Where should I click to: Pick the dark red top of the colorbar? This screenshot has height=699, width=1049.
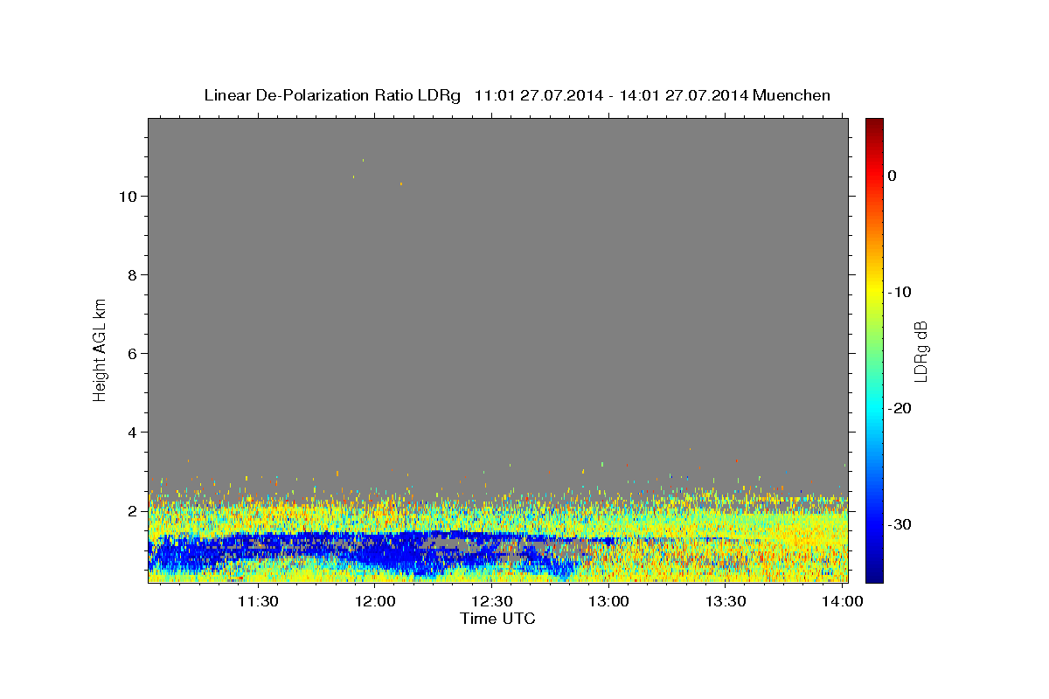point(874,124)
